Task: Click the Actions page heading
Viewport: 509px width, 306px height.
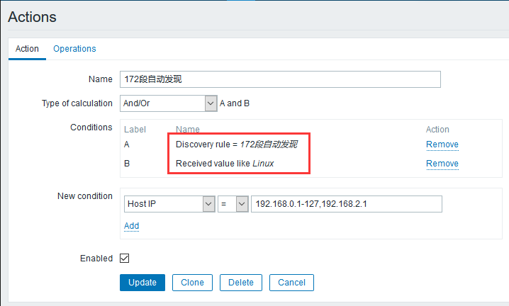Action: (x=32, y=17)
